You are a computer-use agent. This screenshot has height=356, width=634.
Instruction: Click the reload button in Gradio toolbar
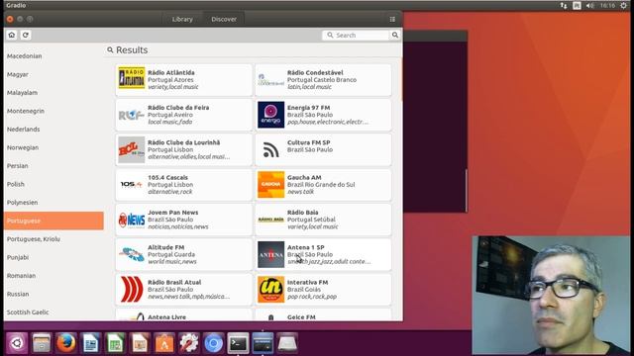point(26,36)
